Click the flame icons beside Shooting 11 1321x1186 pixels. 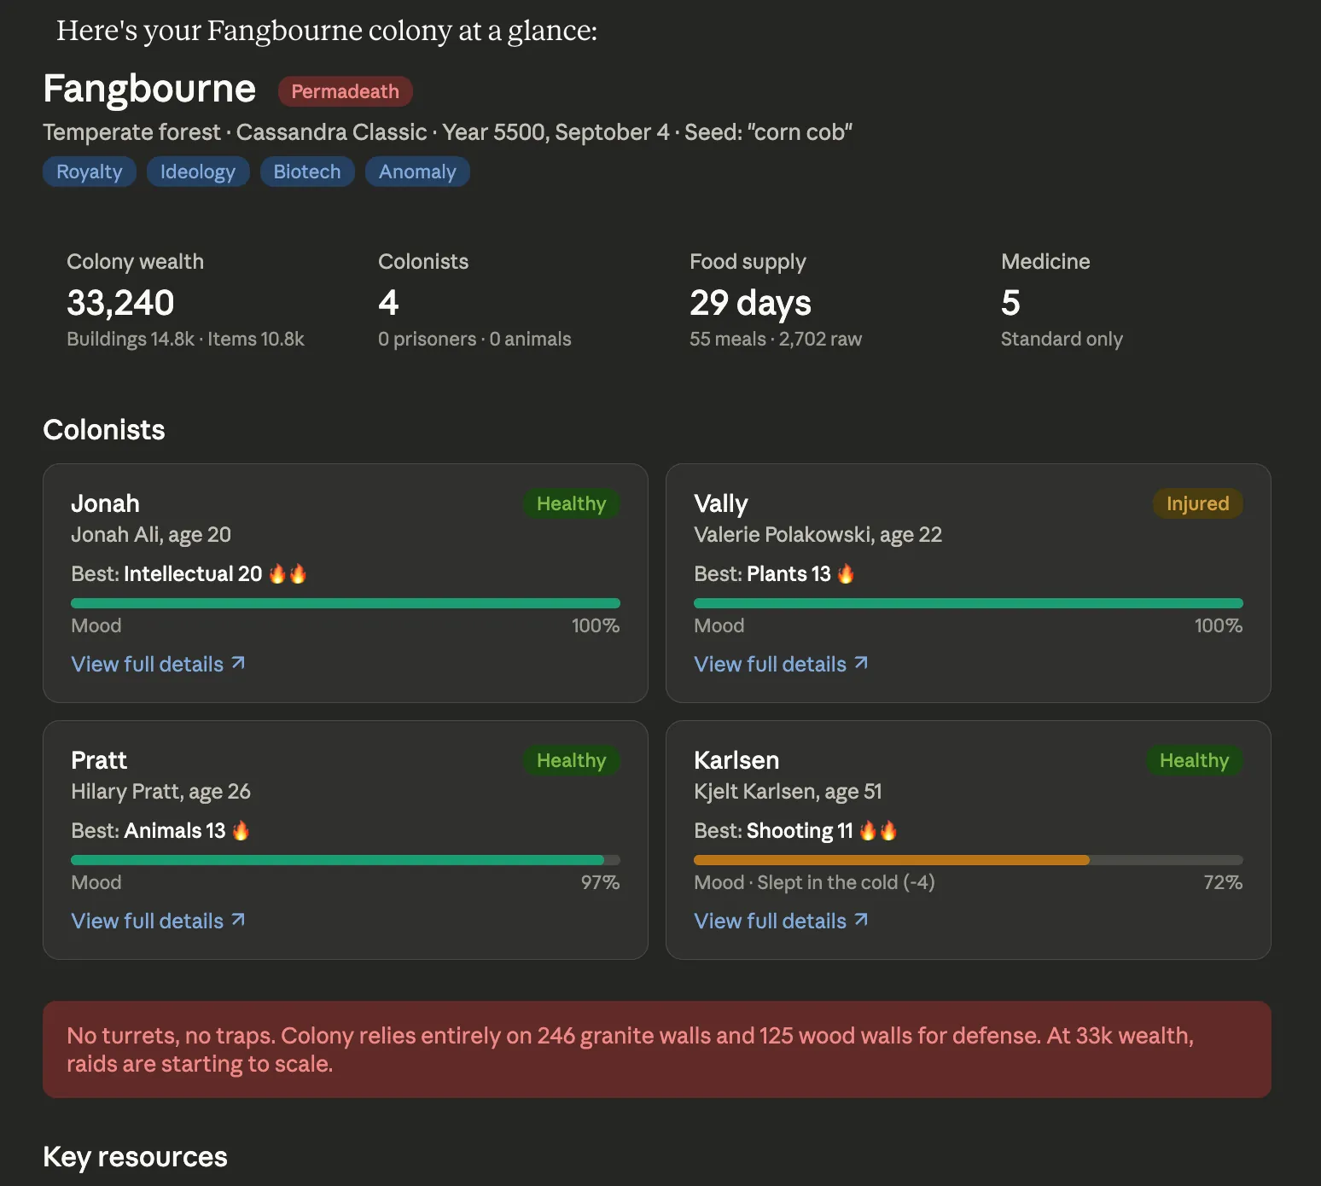pyautogui.click(x=878, y=831)
